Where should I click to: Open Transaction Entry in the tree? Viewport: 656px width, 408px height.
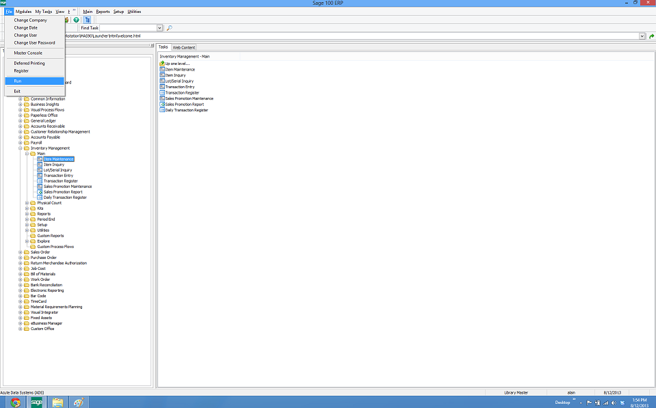58,176
